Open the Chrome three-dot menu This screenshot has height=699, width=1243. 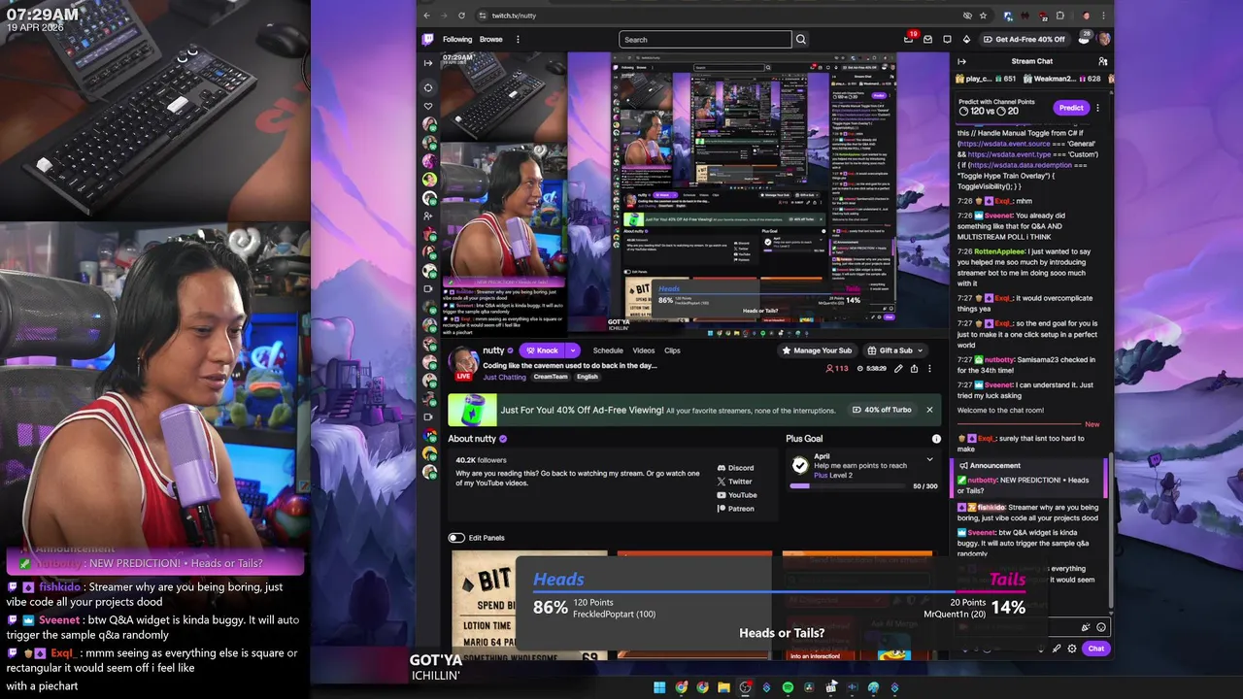[1105, 16]
